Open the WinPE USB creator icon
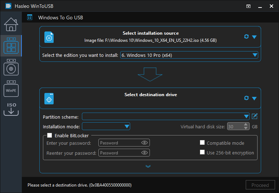The image size is (279, 193). [11, 89]
